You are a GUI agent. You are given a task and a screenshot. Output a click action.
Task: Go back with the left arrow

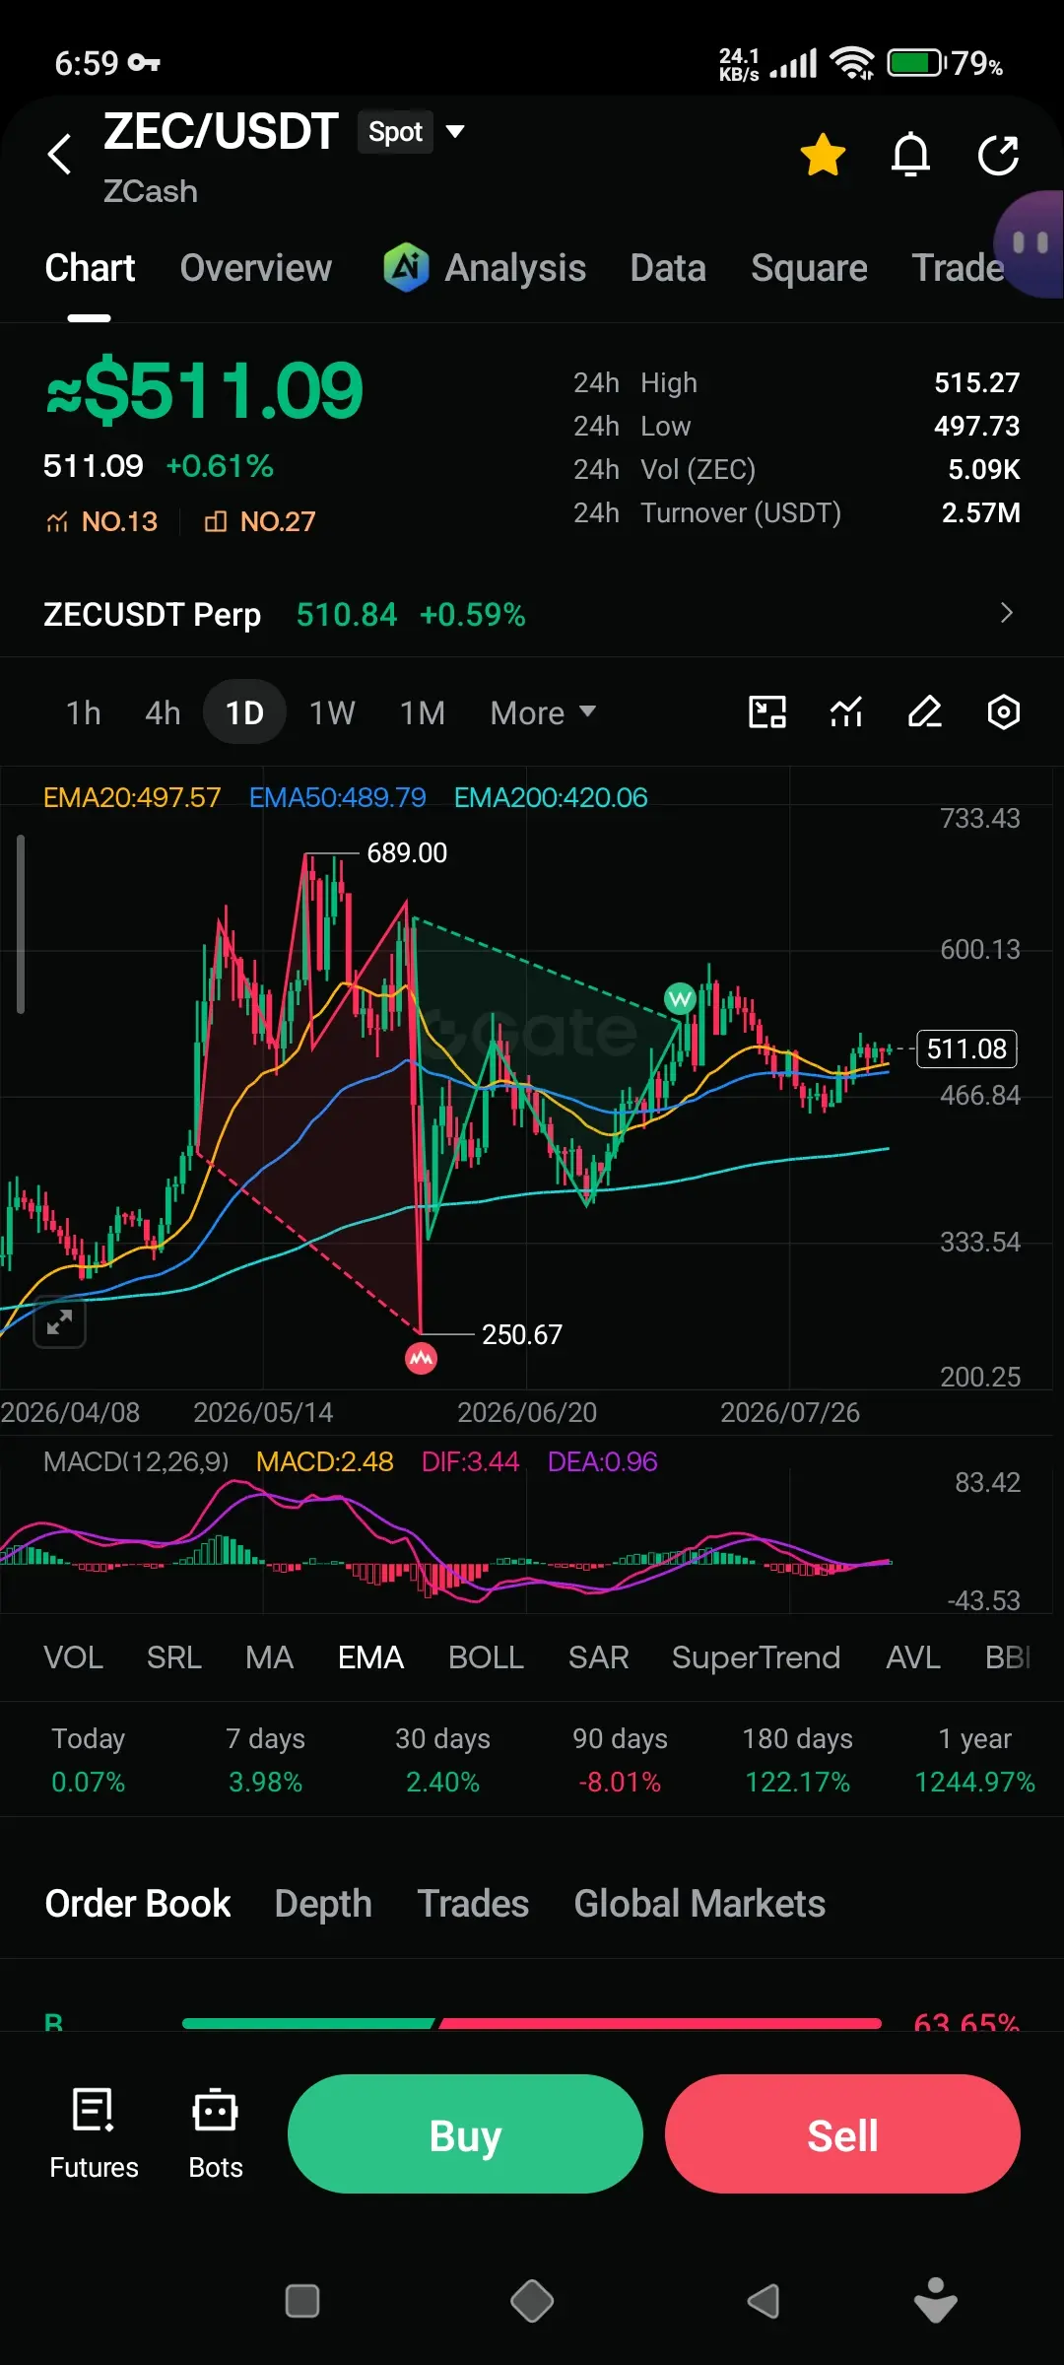tap(60, 155)
